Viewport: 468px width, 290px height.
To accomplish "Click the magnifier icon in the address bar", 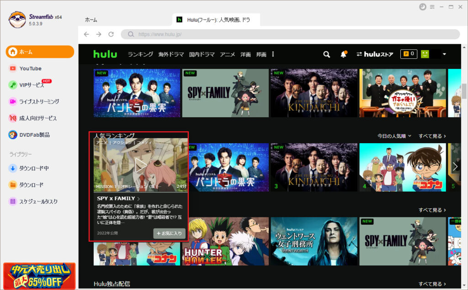I will [x=131, y=34].
